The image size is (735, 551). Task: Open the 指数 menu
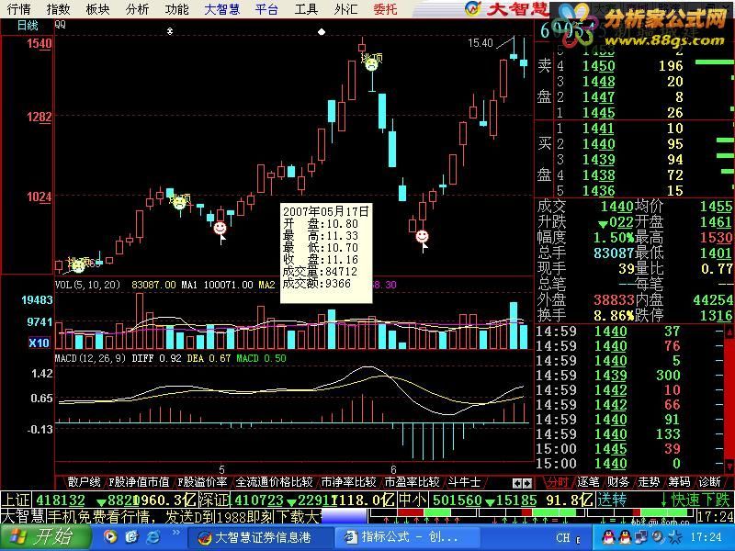pos(58,9)
